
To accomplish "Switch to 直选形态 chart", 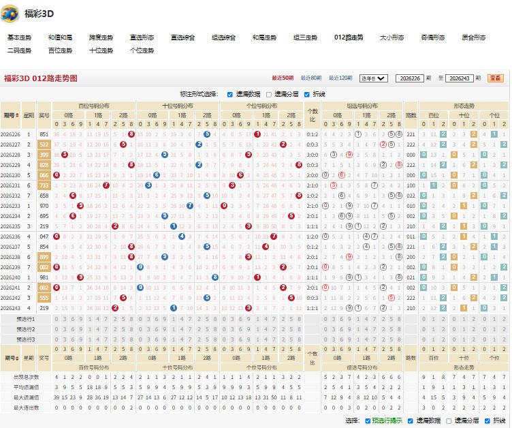I will point(142,37).
